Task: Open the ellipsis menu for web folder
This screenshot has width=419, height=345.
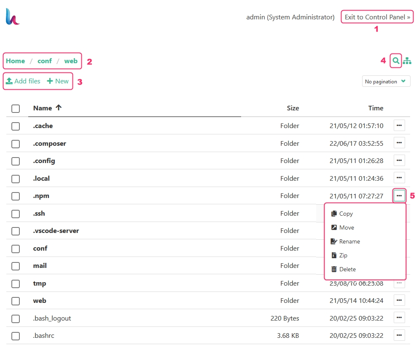Action: (x=399, y=300)
